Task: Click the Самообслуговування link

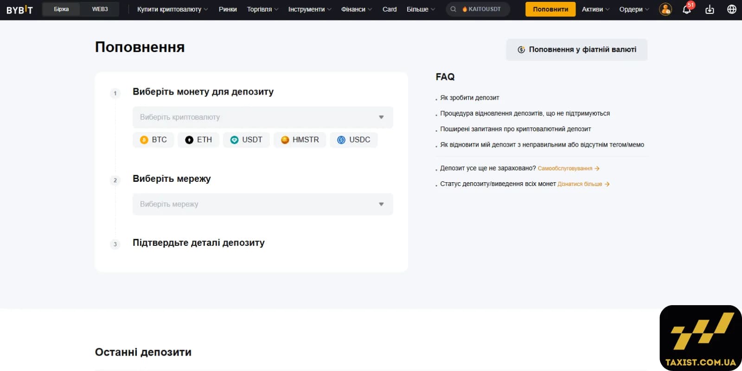Action: [x=569, y=168]
